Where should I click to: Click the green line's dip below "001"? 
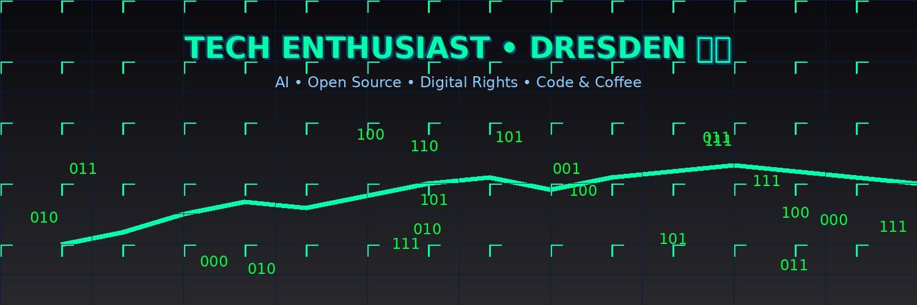pyautogui.click(x=550, y=190)
